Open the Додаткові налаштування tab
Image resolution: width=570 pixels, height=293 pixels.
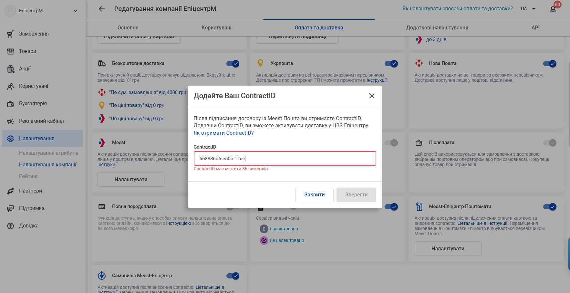[437, 28]
